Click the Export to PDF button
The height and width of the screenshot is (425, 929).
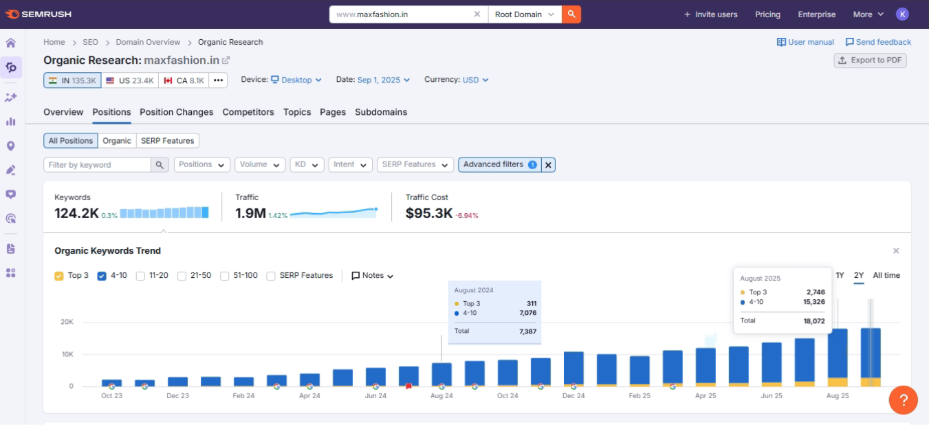coord(870,61)
